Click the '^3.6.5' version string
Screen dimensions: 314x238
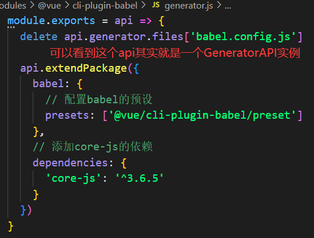(140, 178)
